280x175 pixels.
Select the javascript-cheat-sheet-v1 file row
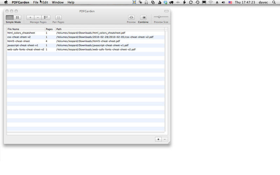pos(86,45)
